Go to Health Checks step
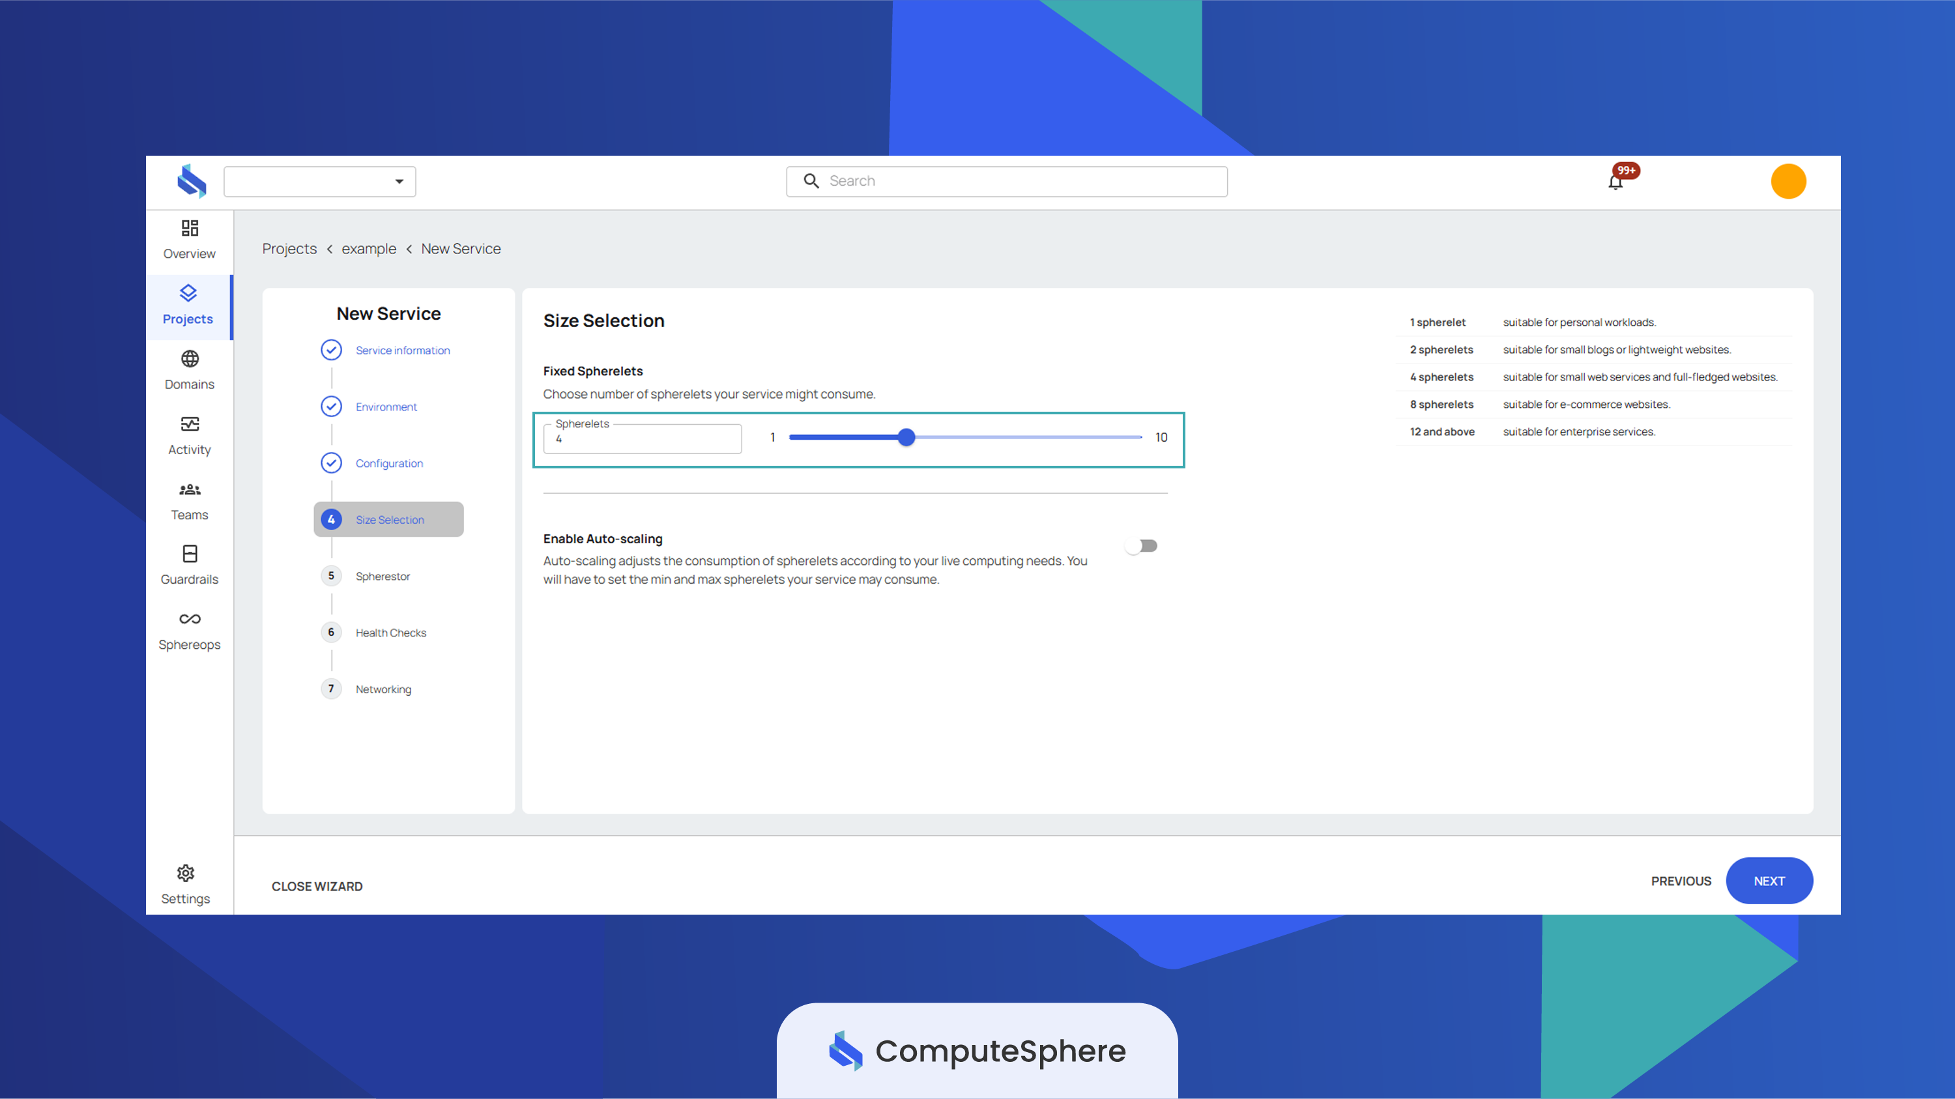The height and width of the screenshot is (1099, 1955). [x=391, y=633]
